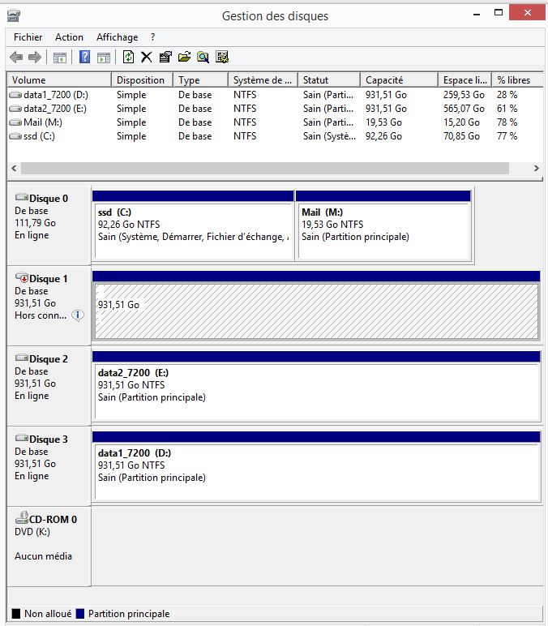Click the Back arrow in toolbar
The height and width of the screenshot is (626, 548).
pyautogui.click(x=16, y=57)
